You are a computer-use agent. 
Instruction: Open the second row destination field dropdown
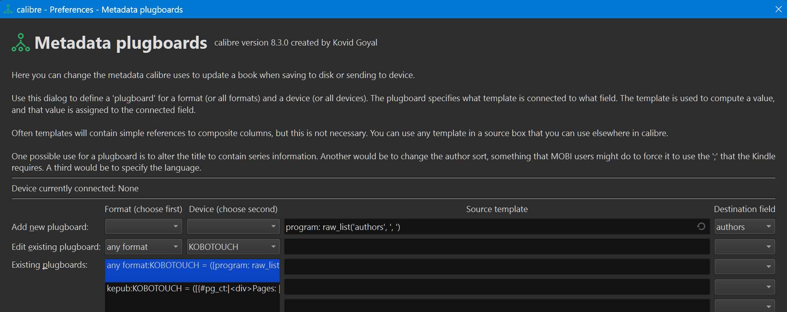click(744, 247)
